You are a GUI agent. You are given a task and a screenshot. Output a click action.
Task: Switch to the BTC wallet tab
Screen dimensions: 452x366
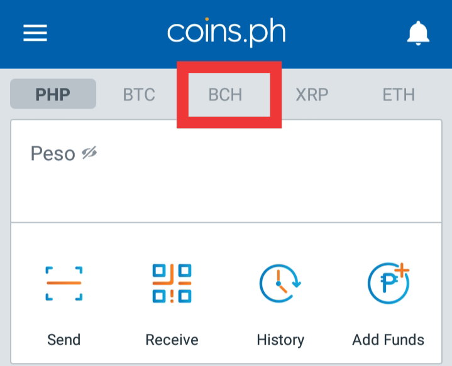pyautogui.click(x=139, y=94)
